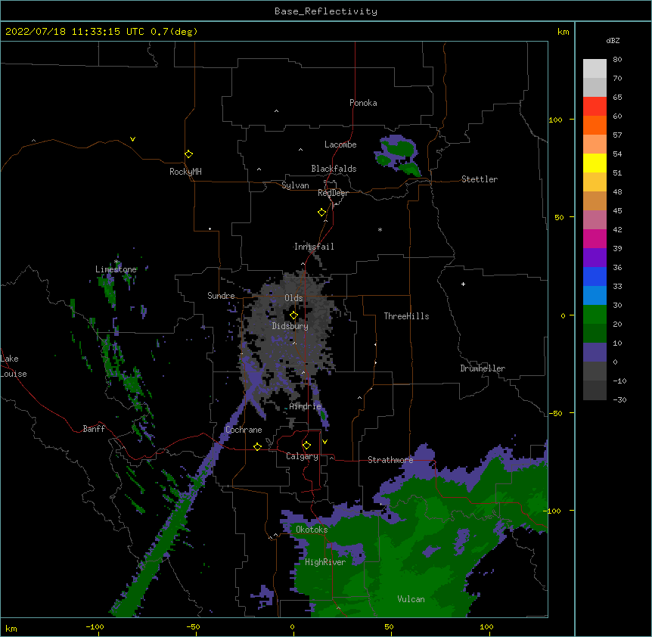Select the purple 39 dBZ legend color
The height and width of the screenshot is (637, 652).
[595, 257]
